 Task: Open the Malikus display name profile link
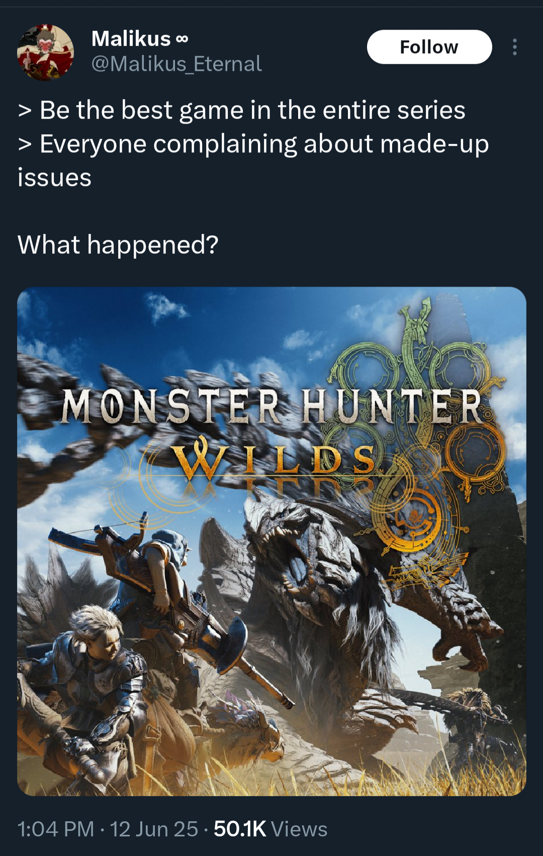(x=131, y=39)
